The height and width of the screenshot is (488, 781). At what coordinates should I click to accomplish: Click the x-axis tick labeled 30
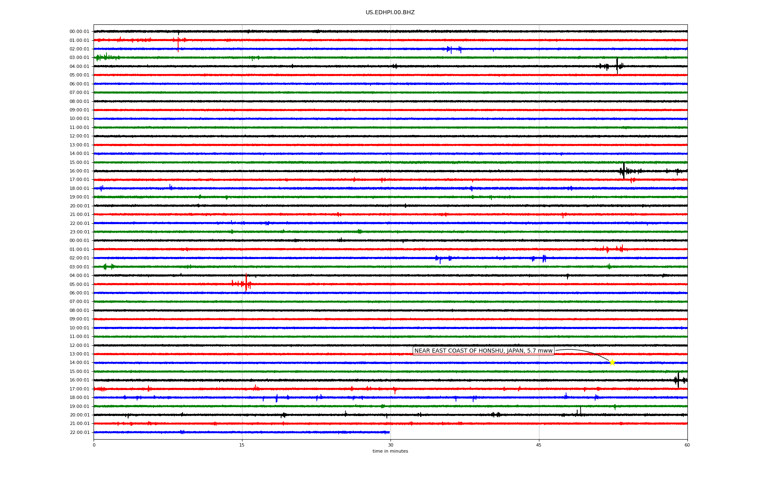390,445
